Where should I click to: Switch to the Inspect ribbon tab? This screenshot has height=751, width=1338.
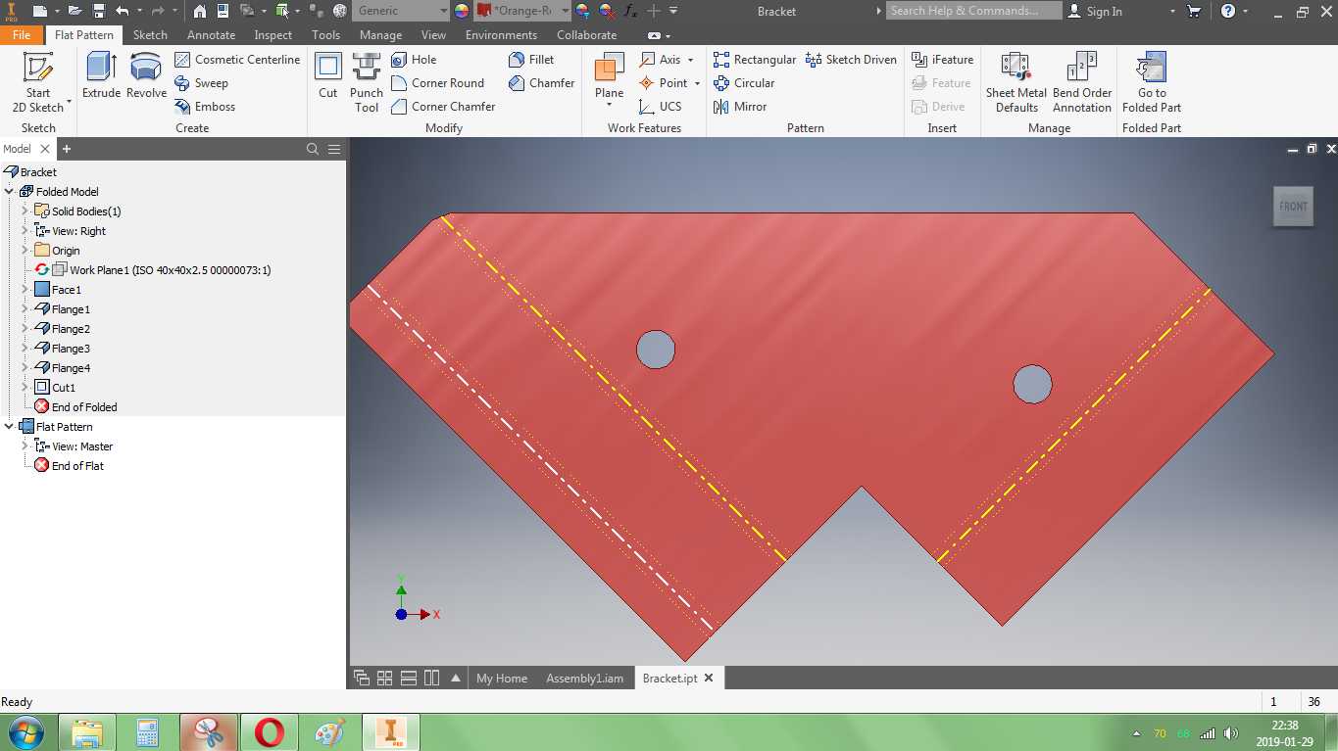click(273, 34)
